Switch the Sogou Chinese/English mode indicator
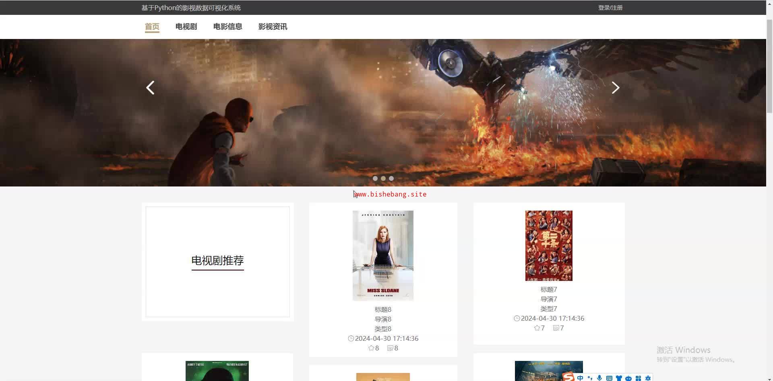Viewport: 773px width, 381px height. [580, 378]
